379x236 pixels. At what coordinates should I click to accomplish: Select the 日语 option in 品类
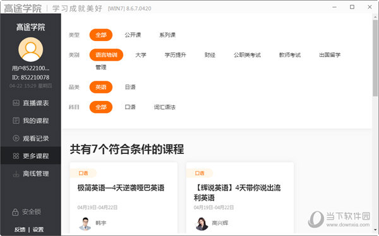tap(130, 87)
